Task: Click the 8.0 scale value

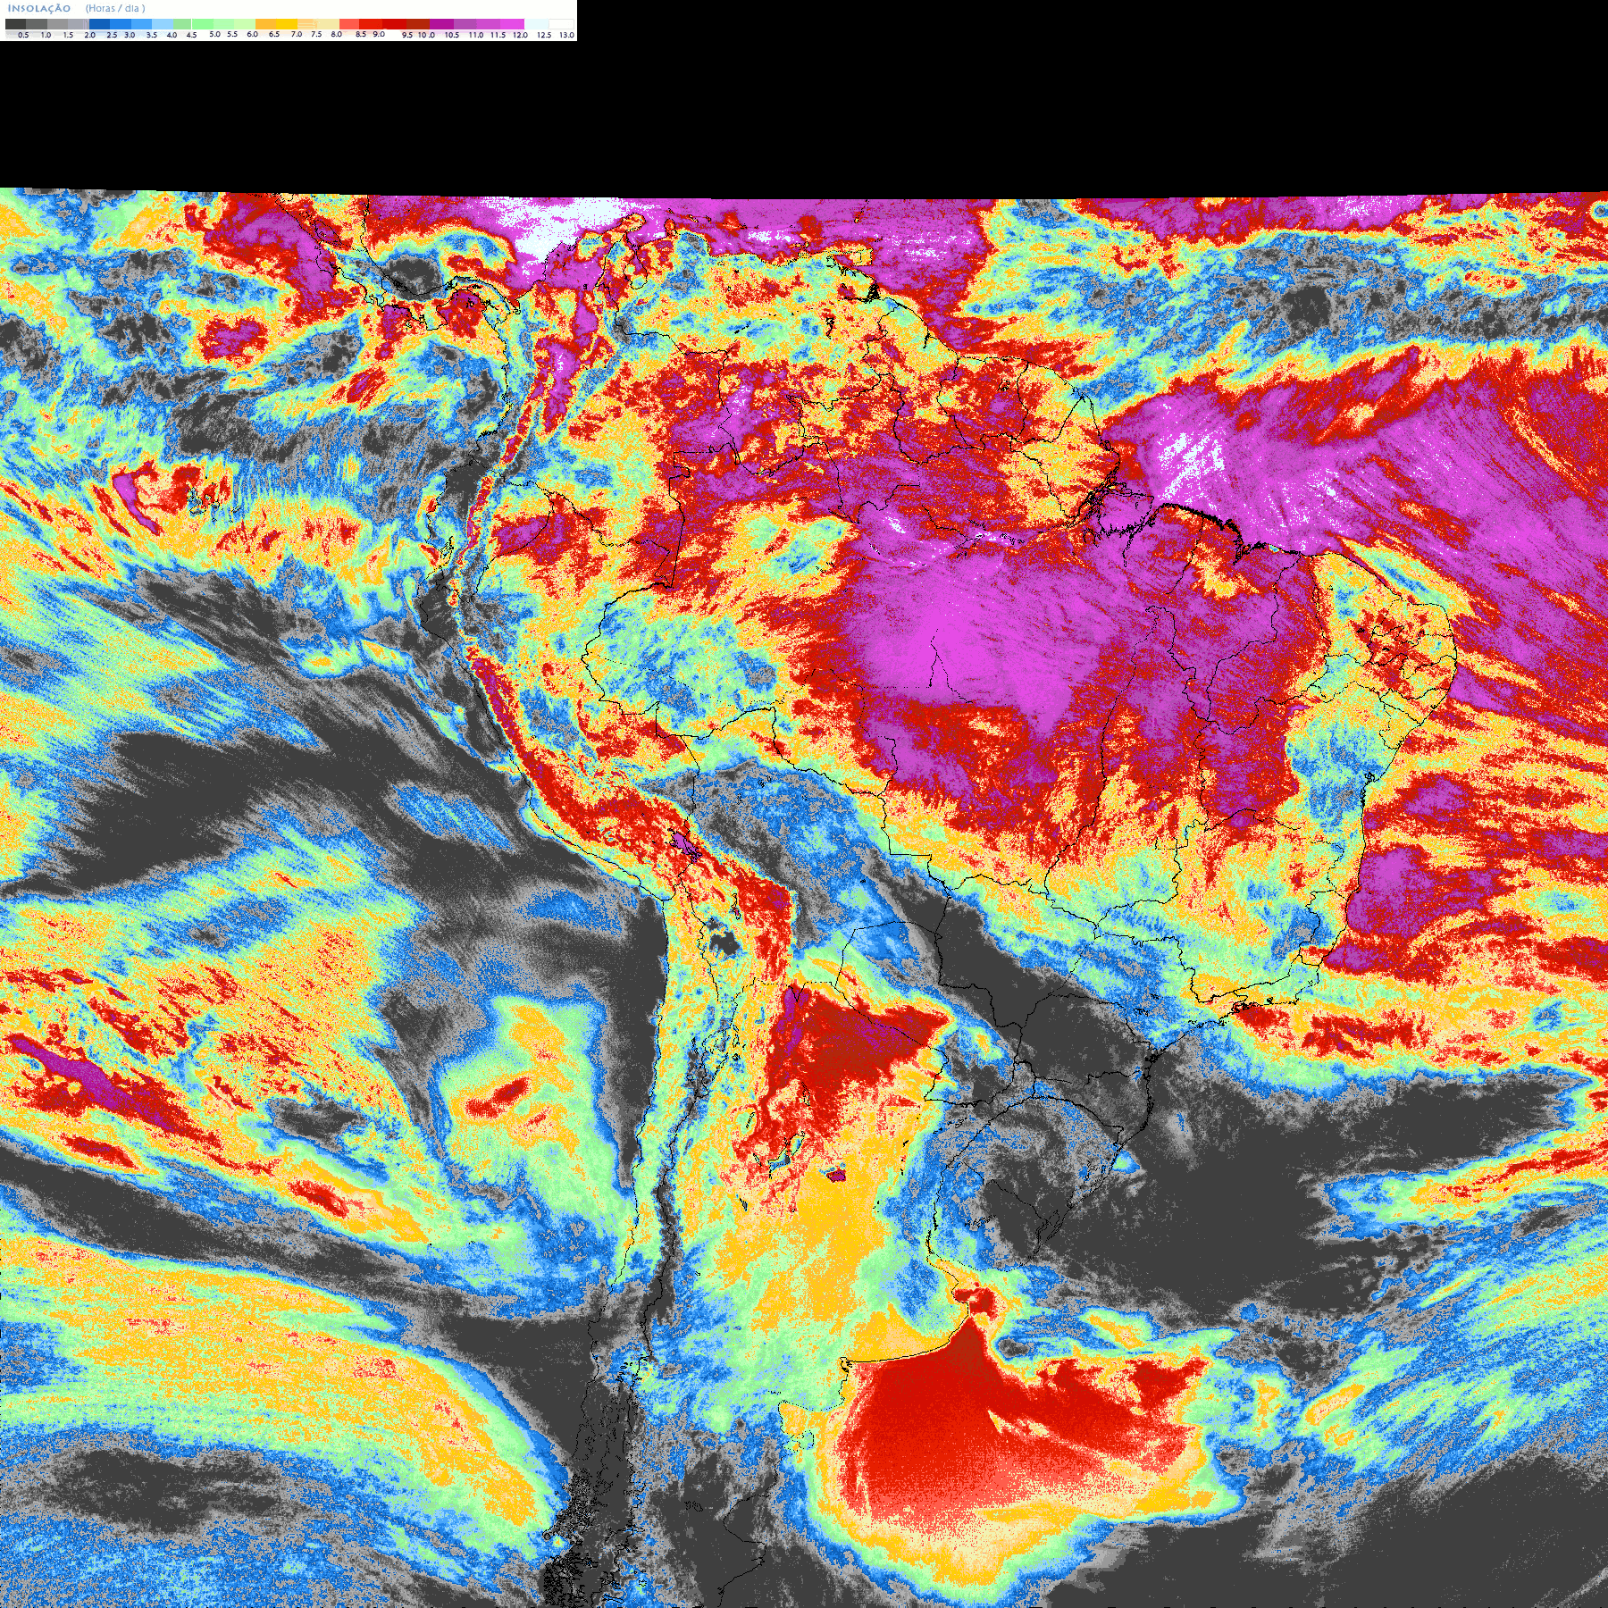Action: tap(337, 34)
